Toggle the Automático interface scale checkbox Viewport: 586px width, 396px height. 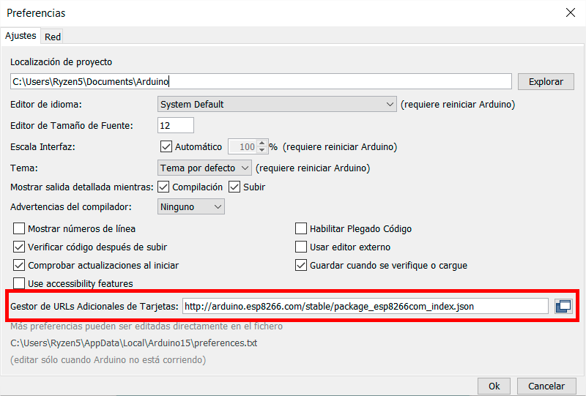166,146
